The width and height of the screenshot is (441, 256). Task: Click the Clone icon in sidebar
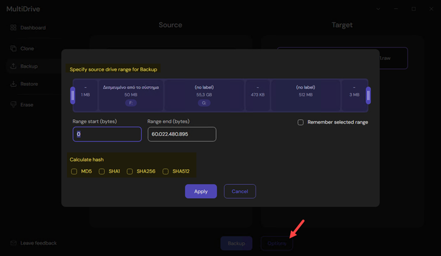13,49
